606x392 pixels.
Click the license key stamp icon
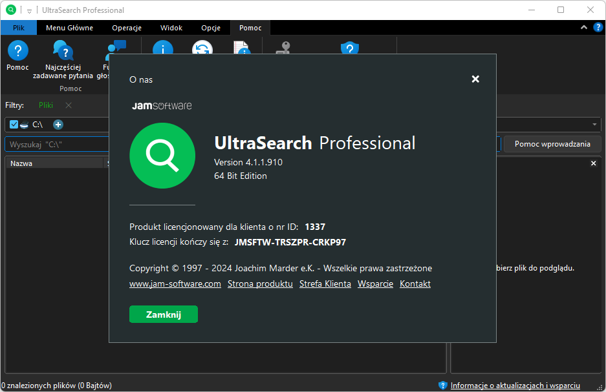283,48
